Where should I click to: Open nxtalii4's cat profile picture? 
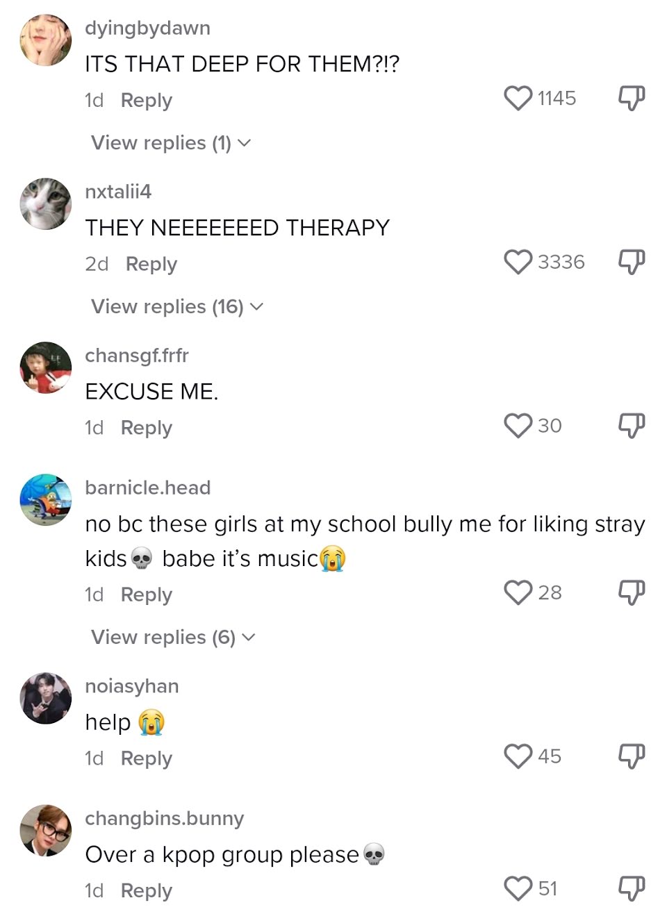coord(46,203)
